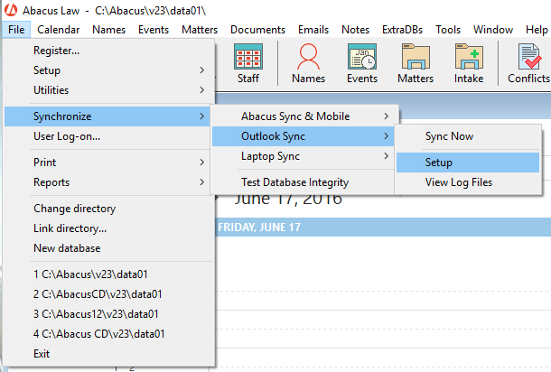Expand the Laptop Sync submenu
This screenshot has height=372, width=551.
point(303,156)
